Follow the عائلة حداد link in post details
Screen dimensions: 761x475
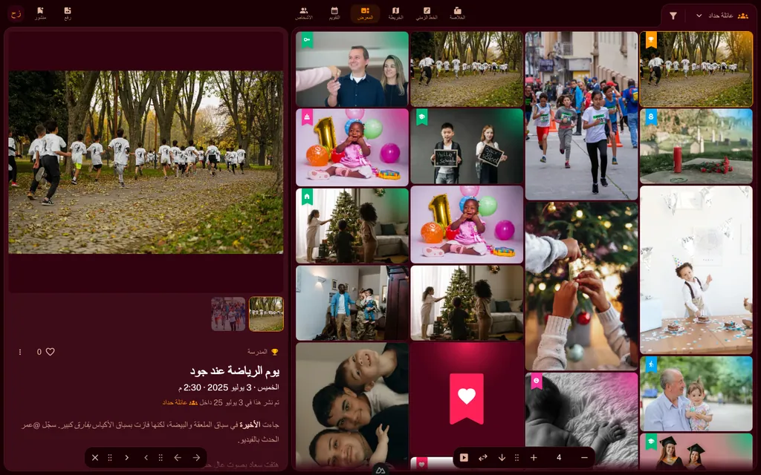click(180, 402)
